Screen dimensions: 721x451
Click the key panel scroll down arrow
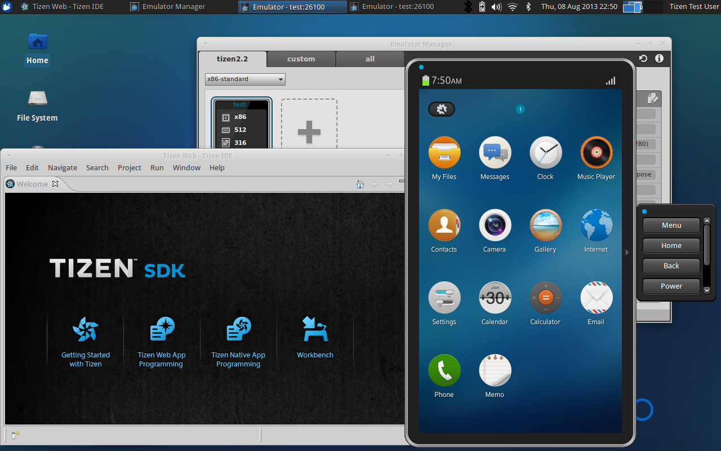click(x=707, y=290)
